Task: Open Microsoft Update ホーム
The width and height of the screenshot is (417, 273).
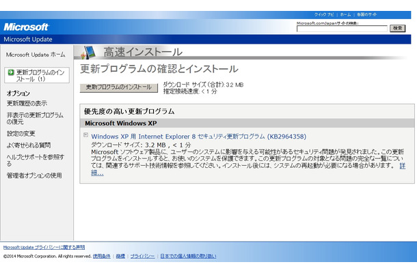Action: (36, 55)
